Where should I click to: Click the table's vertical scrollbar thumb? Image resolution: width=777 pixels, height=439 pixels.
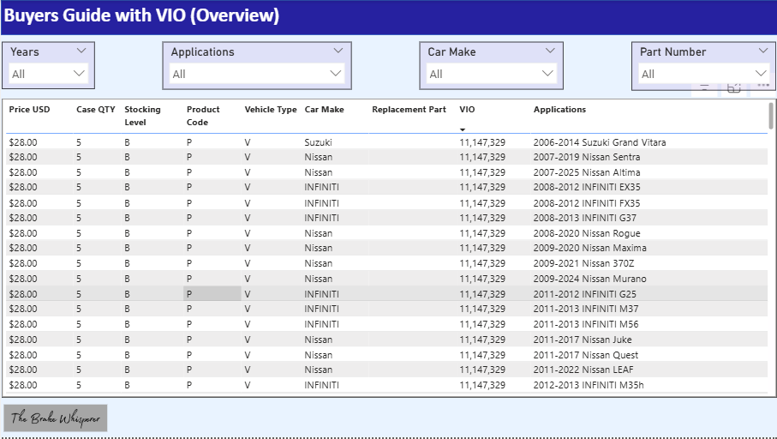point(770,116)
